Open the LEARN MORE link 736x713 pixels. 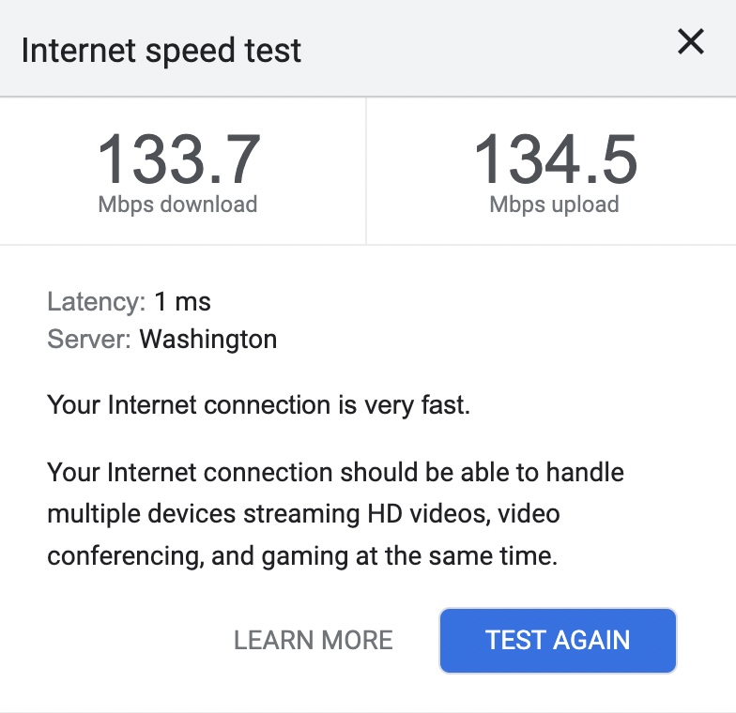314,641
